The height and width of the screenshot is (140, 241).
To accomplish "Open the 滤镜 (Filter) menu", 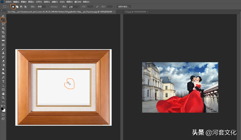I will coord(55,2).
